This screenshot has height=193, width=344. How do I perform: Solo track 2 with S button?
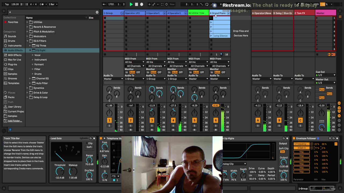click(130, 126)
